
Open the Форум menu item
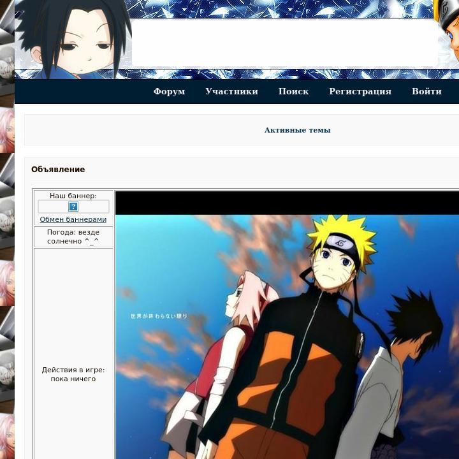(x=169, y=91)
